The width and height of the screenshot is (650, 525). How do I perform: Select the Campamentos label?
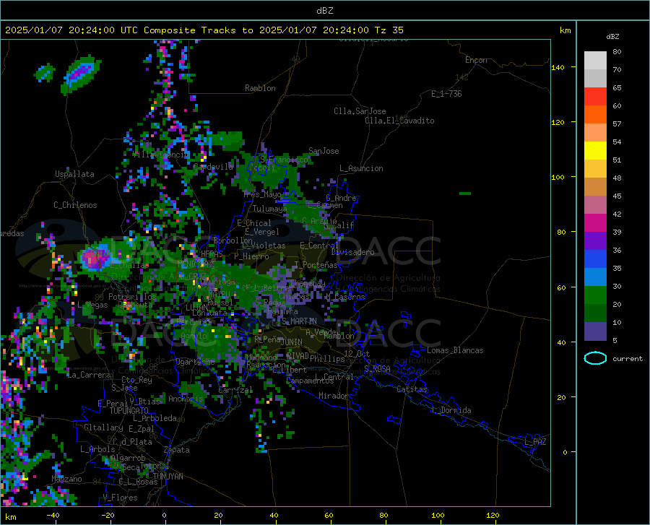tap(310, 381)
